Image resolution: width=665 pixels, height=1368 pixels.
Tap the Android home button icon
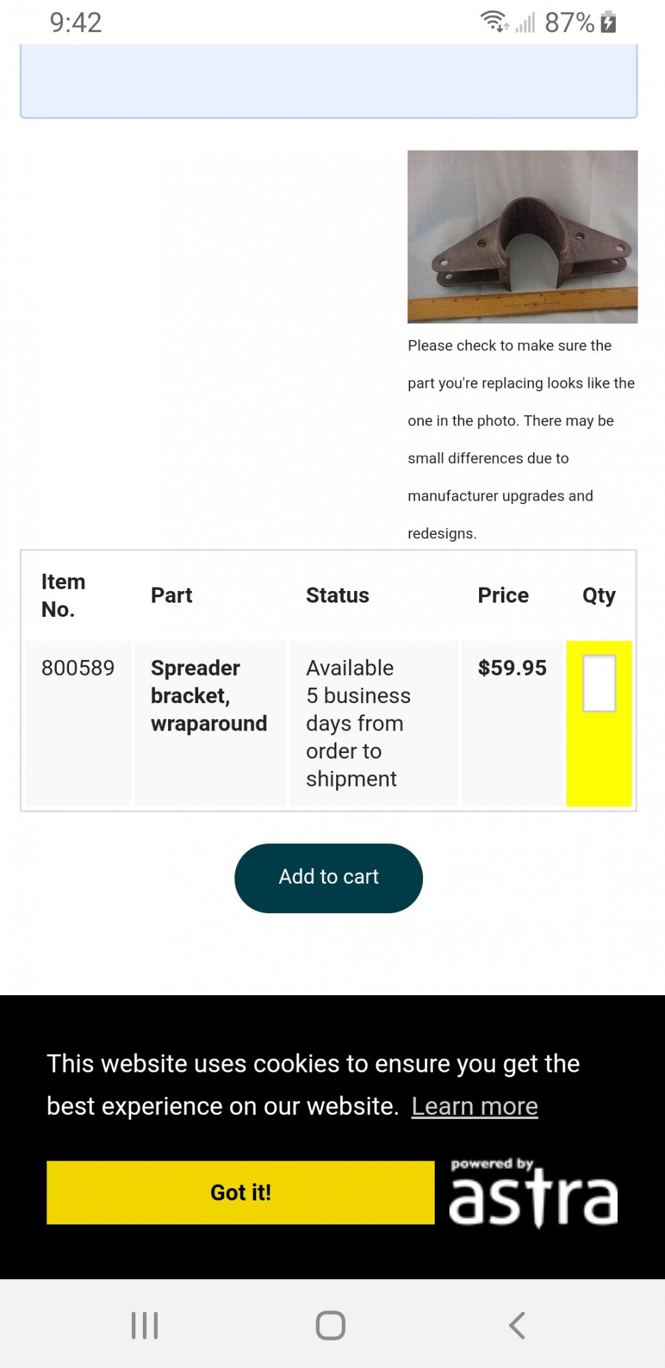pyautogui.click(x=331, y=1325)
